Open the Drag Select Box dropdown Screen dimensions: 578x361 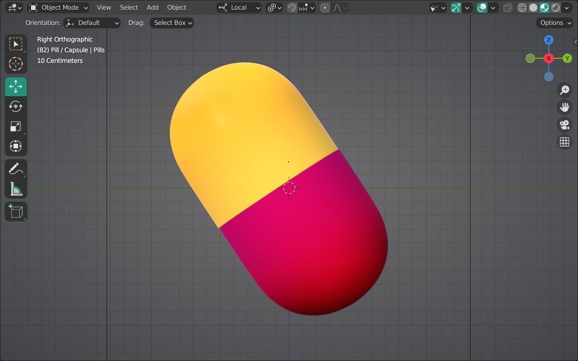tap(171, 23)
